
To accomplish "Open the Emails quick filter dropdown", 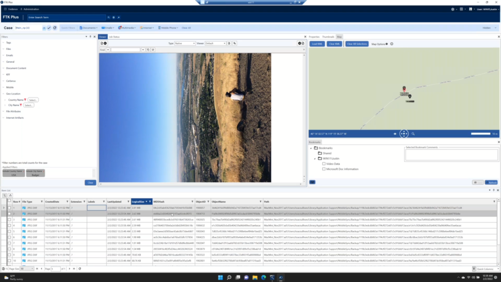I will 108,28.
